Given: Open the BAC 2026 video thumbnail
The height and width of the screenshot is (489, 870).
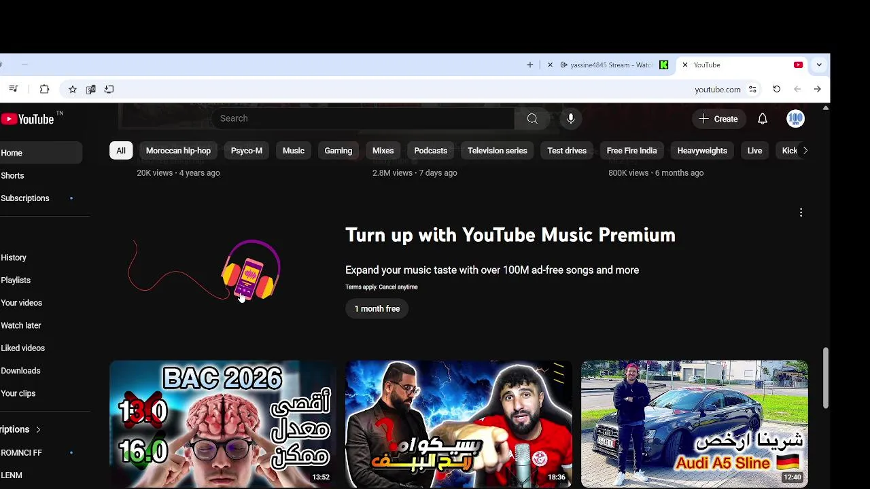Looking at the screenshot, I should click(x=223, y=424).
